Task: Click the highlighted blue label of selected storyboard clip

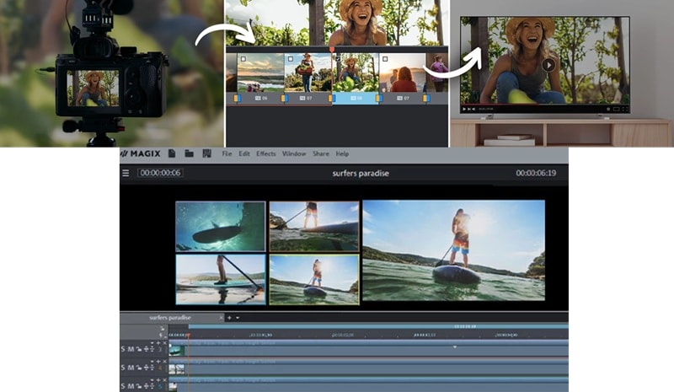Action: pos(356,98)
